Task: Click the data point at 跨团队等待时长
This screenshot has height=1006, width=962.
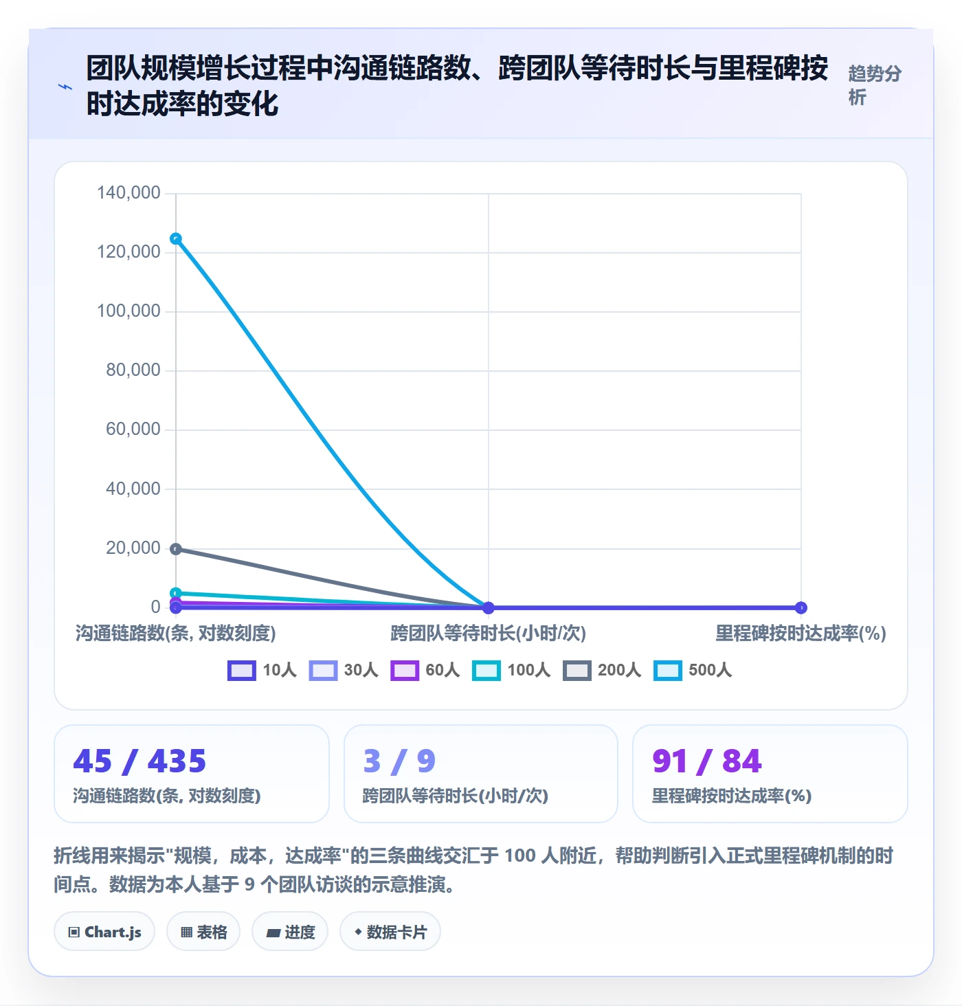Action: [489, 607]
